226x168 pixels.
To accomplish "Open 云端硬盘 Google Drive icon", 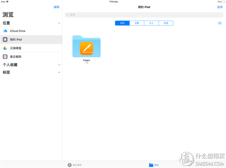I will tap(5, 48).
